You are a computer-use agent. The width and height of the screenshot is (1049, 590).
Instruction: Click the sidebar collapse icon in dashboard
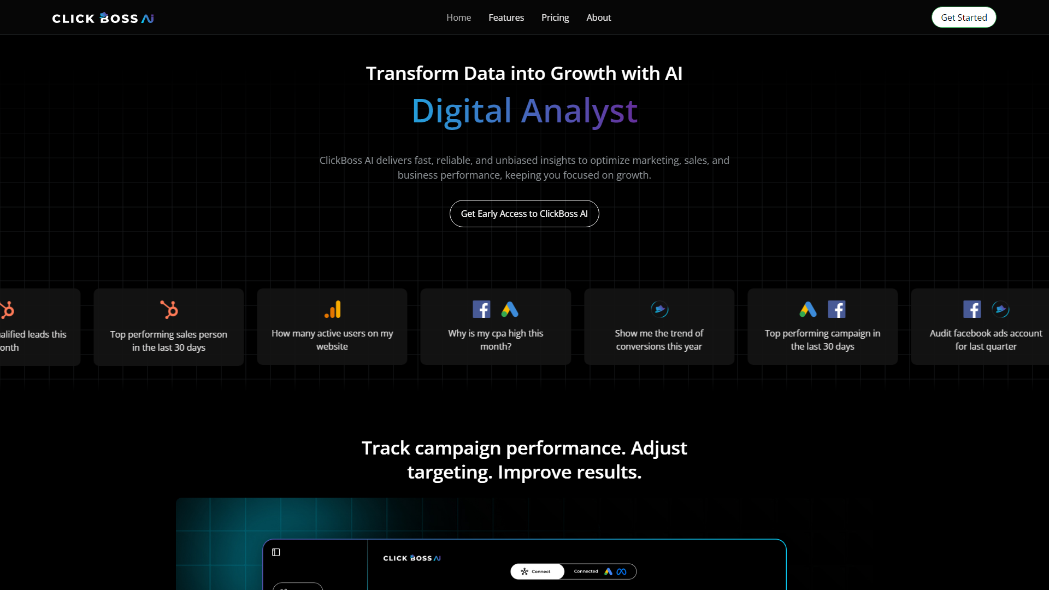(x=276, y=552)
